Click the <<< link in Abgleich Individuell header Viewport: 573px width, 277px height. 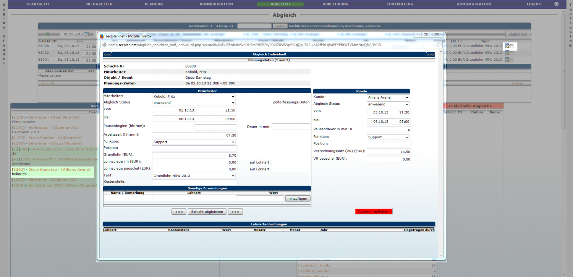(107, 55)
